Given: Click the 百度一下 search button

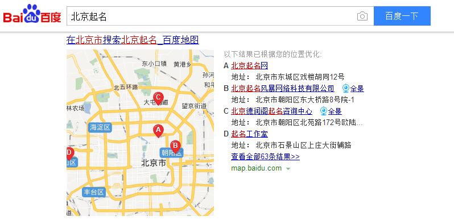Looking at the screenshot, I should [402, 16].
